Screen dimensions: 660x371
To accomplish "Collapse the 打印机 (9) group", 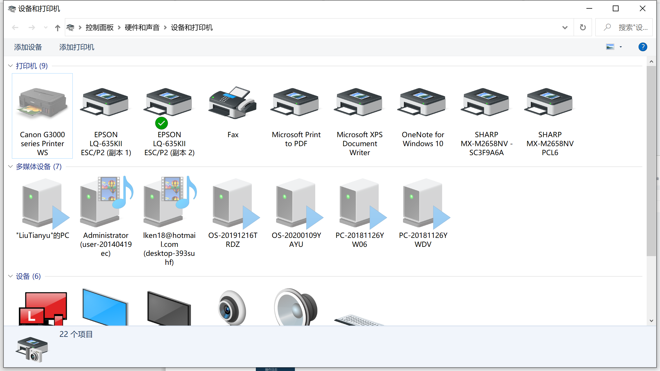I will click(x=10, y=66).
